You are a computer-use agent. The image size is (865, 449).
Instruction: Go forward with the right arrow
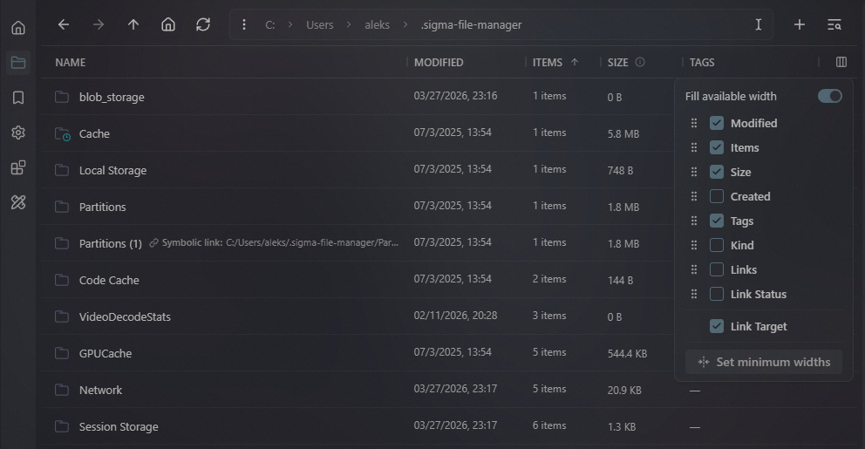[99, 24]
